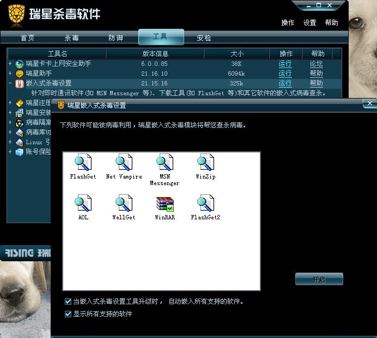Run 瑞星助手 via 运行 link
This screenshot has height=338, width=377.
[x=285, y=73]
